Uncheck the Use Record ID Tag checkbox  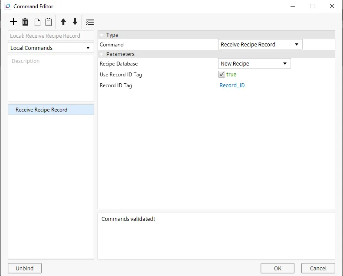(222, 75)
